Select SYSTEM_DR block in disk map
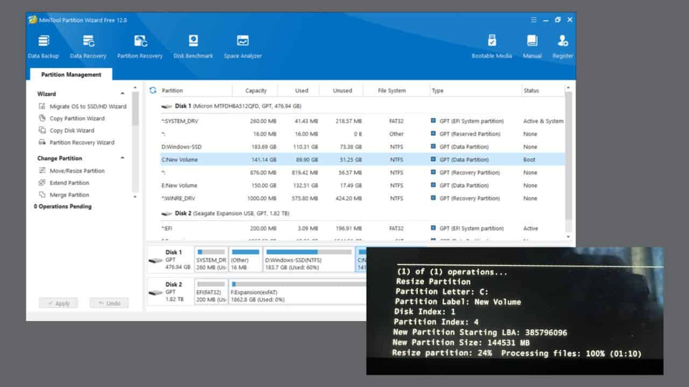Screen dimensions: 689x387 [211, 259]
